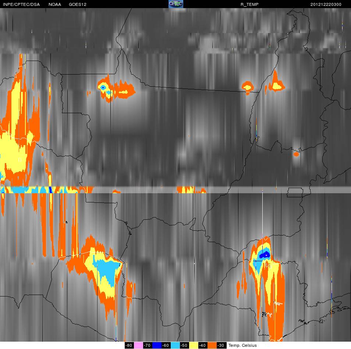Select the yellow legend color swatch
This screenshot has width=351, height=349.
click(194, 345)
